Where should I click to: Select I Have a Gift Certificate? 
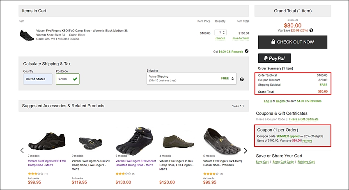pos(303,119)
